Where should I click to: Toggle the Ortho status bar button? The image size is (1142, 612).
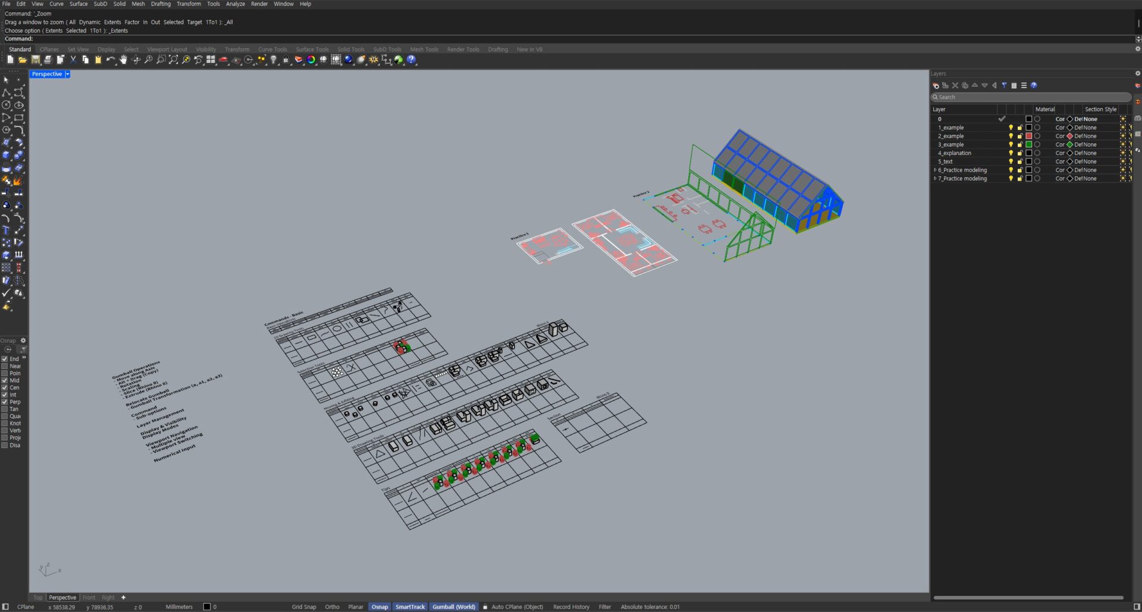(x=332, y=607)
